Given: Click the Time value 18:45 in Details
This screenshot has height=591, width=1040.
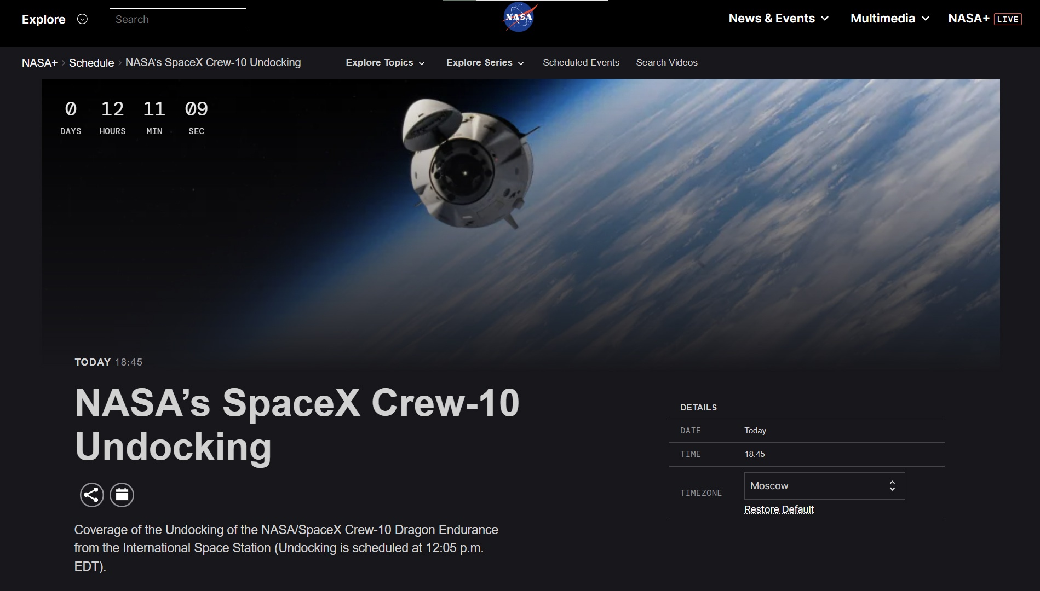Looking at the screenshot, I should pos(755,454).
